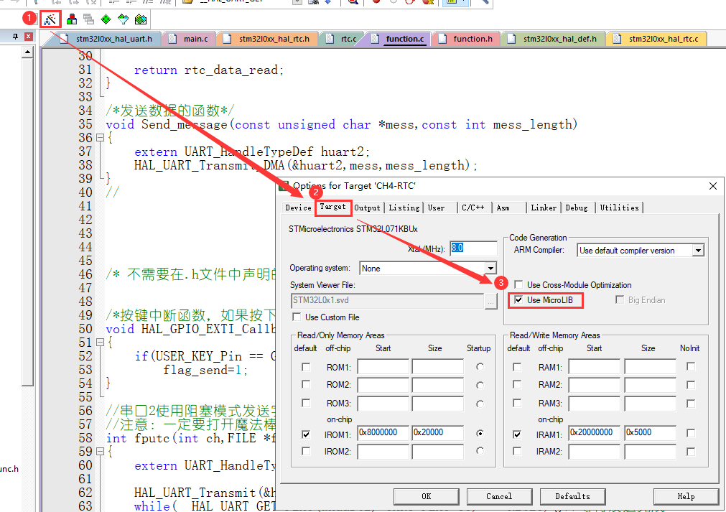Click the multi-project batch setup icon
The height and width of the screenshot is (512, 726).
click(88, 19)
